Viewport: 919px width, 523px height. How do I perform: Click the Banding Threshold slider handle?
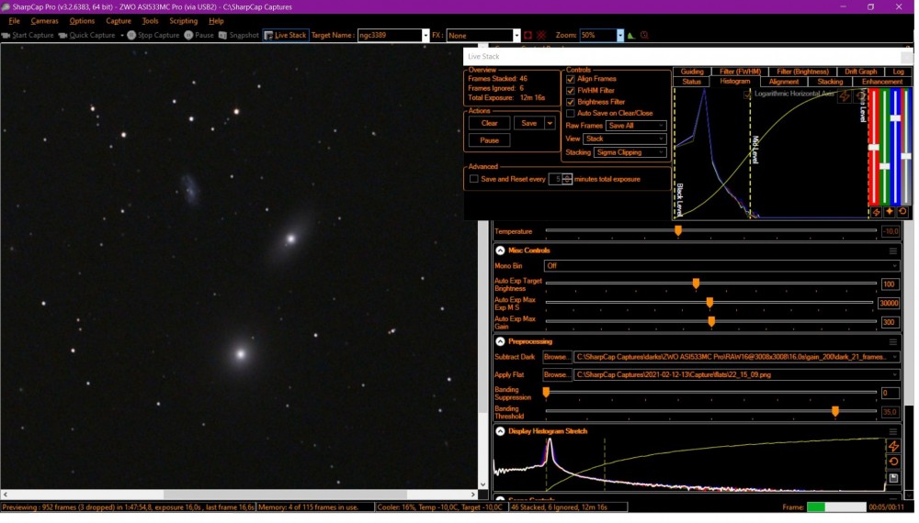click(835, 412)
